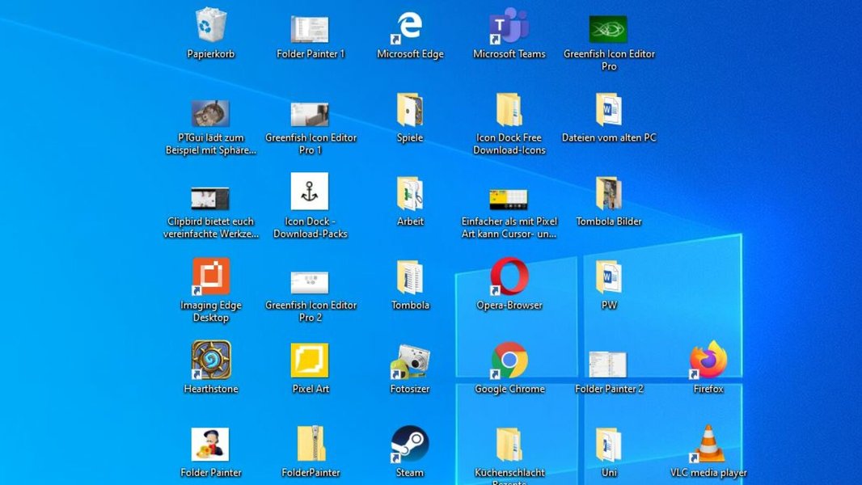Screen dimensions: 862x485
Task: Open the Küchenschlacht Rezepte folder
Action: (x=509, y=445)
